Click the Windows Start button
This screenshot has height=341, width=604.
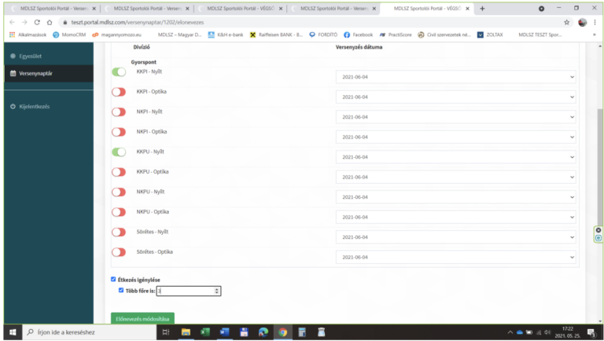[x=12, y=332]
